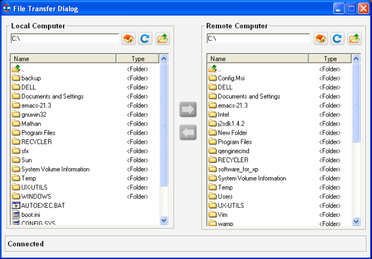Click local list scroll up arrow
This screenshot has height=259, width=372.
(x=164, y=59)
